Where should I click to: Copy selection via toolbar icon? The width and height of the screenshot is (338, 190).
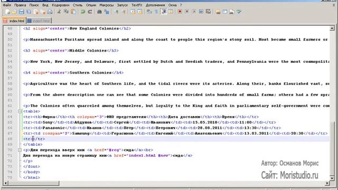66,12
